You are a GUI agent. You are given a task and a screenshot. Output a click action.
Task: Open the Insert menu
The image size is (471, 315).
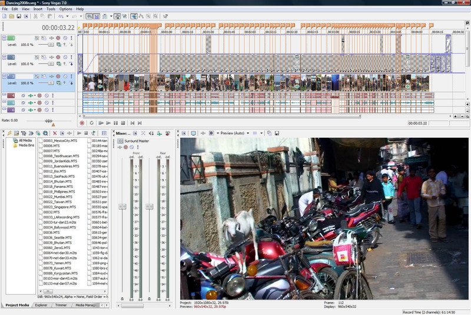(x=38, y=9)
